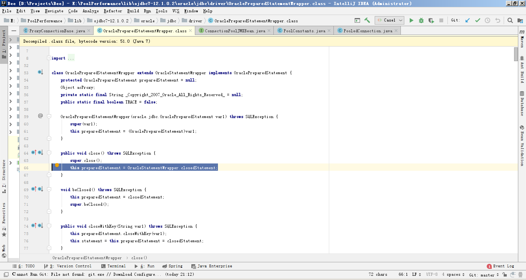The image size is (526, 280).
Task: Open the Git master branch selector
Action: click(484, 275)
